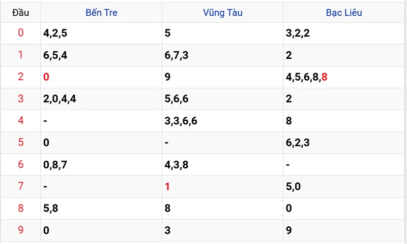
Task: Select the Vũng Tàu cell with 3,3,6,6
Action: click(x=181, y=121)
